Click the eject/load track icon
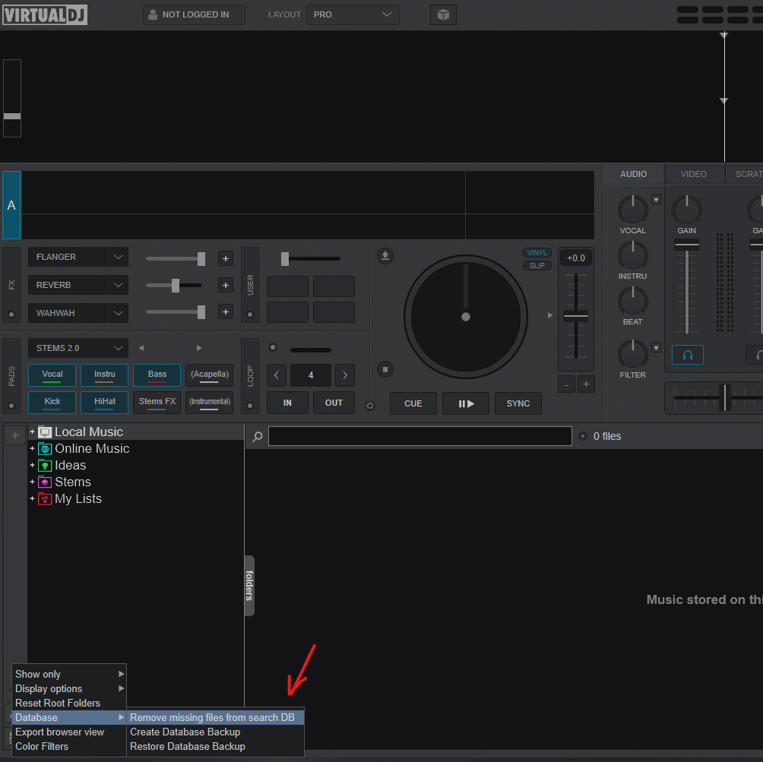Screen dimensions: 763x762 [385, 256]
